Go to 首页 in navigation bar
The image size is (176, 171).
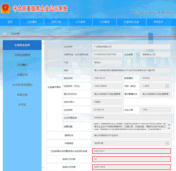click(10, 22)
